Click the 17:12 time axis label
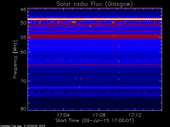 [x=135, y=115]
